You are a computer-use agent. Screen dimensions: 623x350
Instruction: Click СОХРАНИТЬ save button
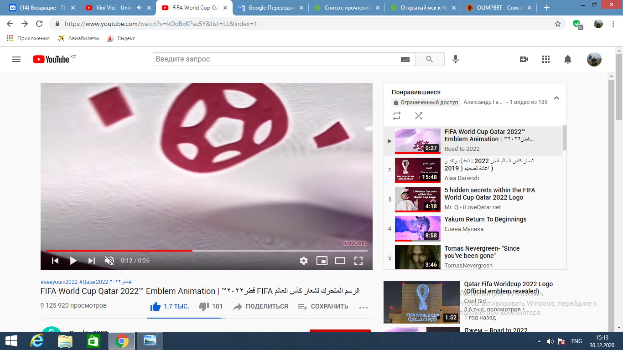click(323, 307)
